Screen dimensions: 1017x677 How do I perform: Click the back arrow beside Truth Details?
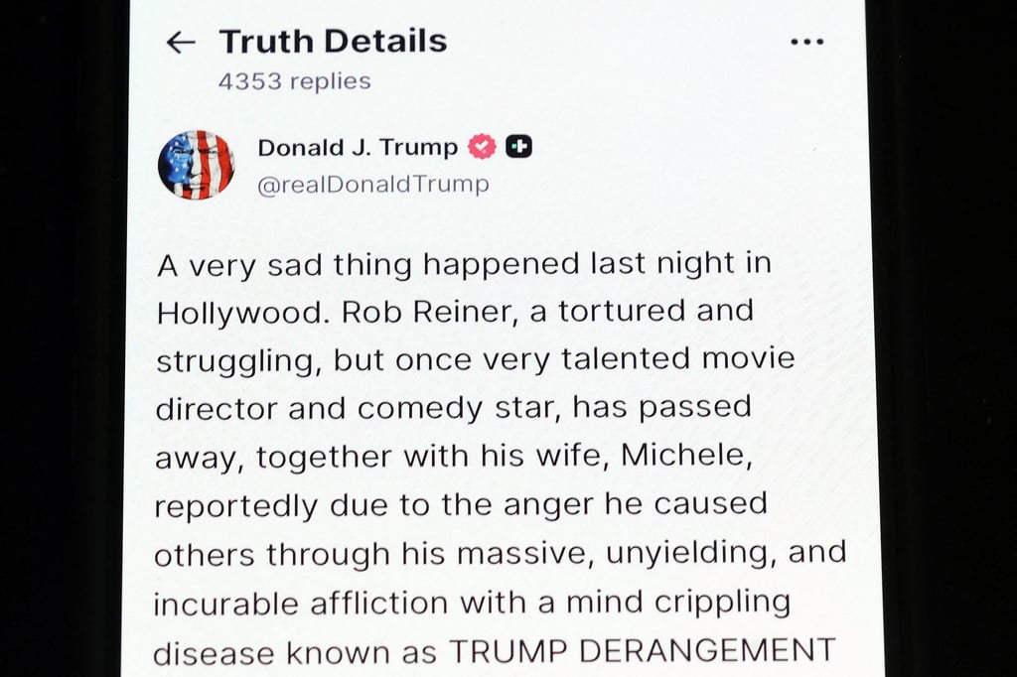click(179, 41)
